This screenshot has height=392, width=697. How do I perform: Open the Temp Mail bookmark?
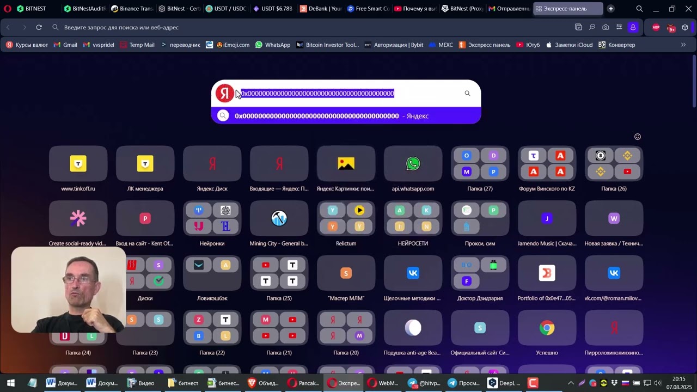pyautogui.click(x=137, y=45)
